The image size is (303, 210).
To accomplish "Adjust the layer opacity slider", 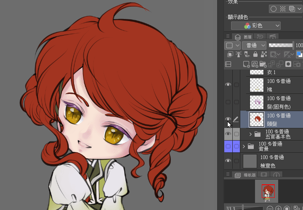I will (281, 45).
